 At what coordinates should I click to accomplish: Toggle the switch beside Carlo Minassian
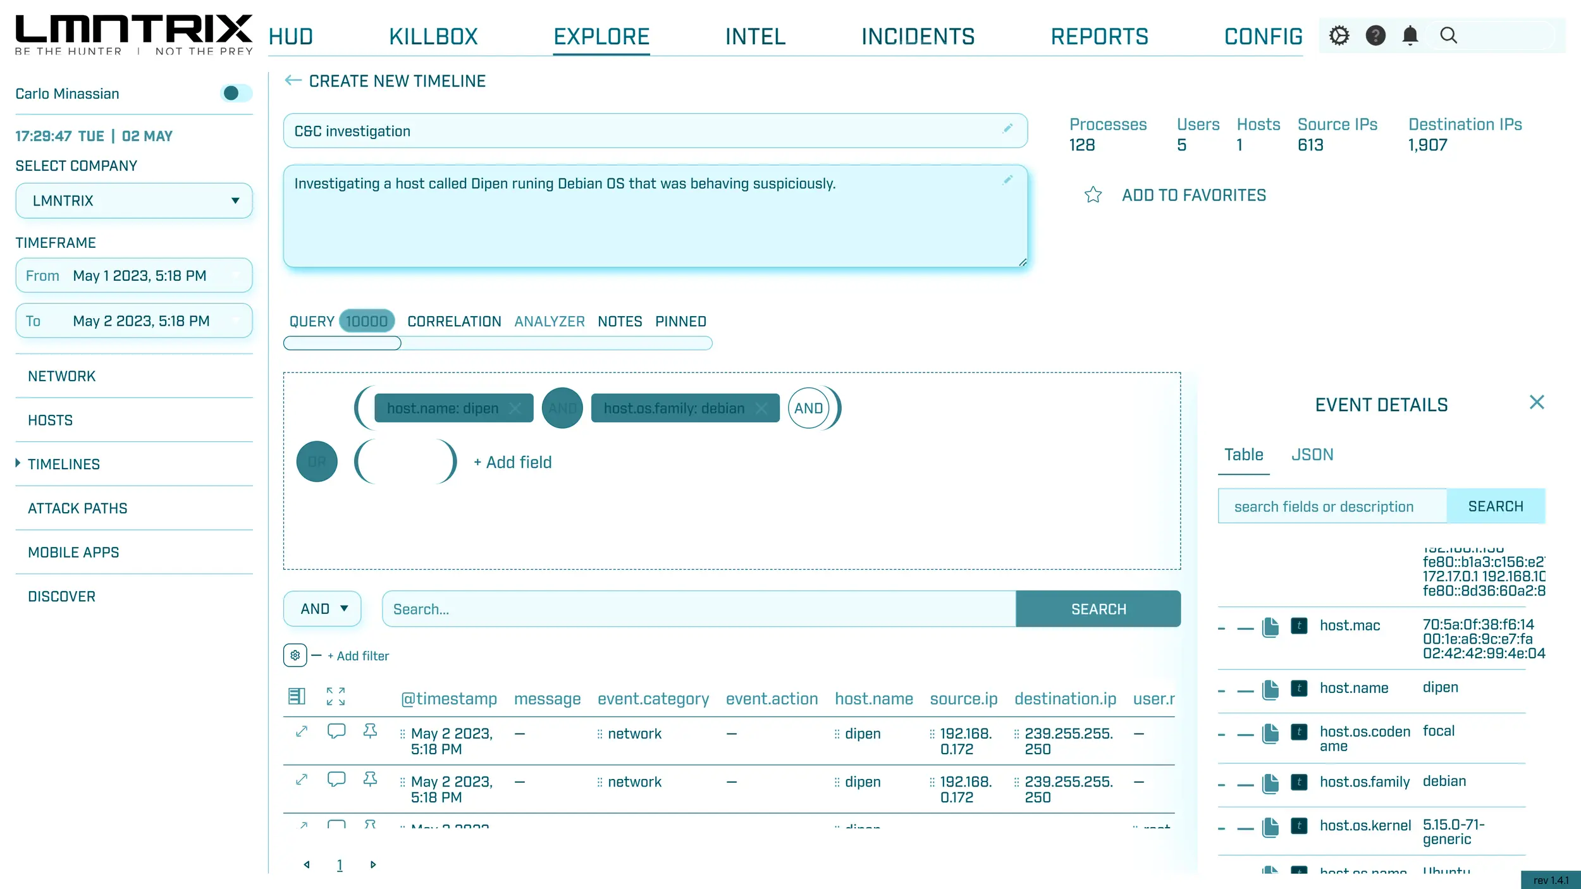point(236,94)
